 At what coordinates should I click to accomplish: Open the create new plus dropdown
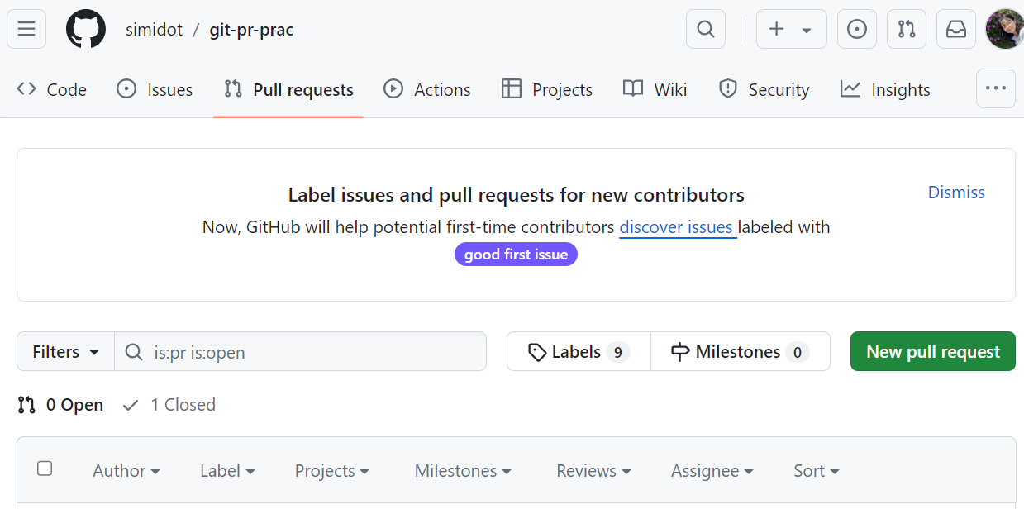coord(791,30)
